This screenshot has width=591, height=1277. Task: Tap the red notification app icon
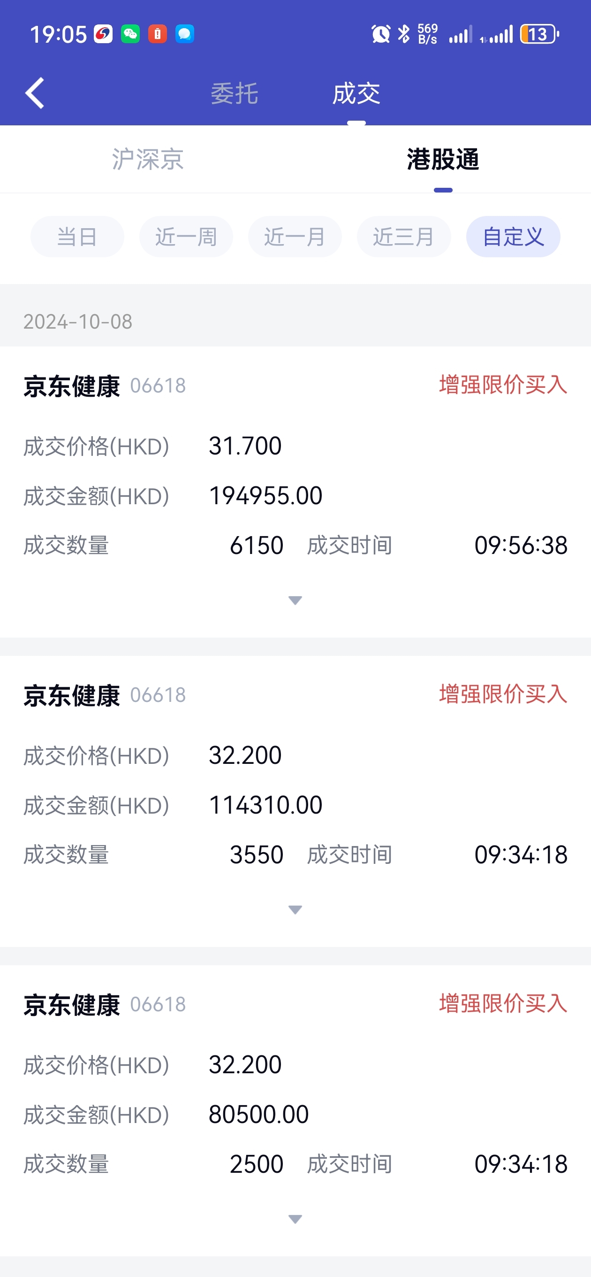158,34
